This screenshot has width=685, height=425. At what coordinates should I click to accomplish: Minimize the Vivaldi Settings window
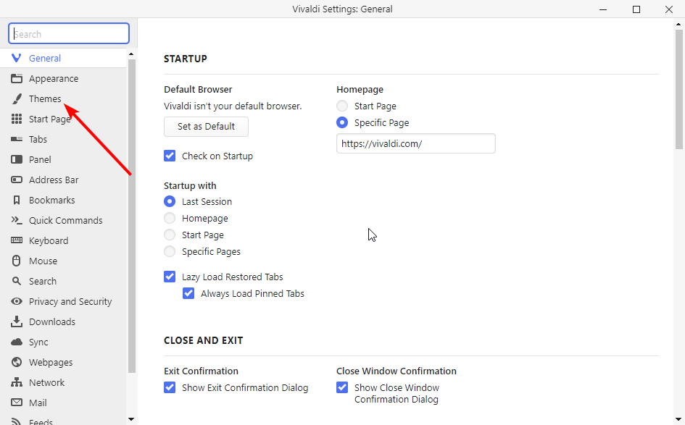[603, 9]
